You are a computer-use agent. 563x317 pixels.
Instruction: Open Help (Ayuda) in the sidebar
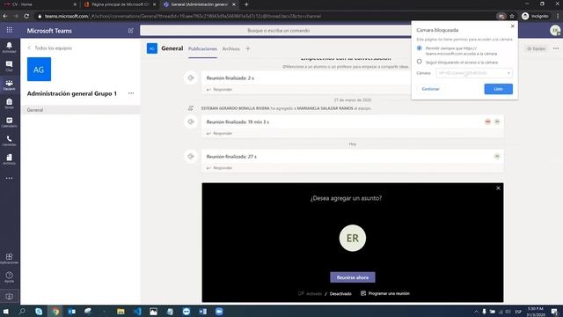tap(10, 277)
